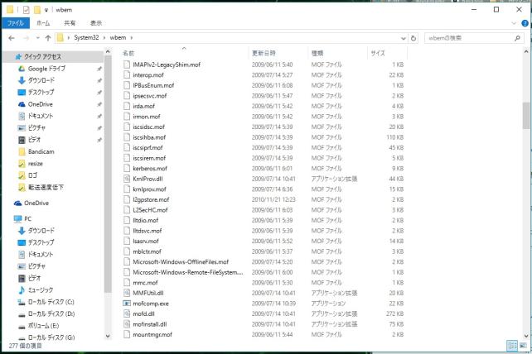The height and width of the screenshot is (354, 532).
Task: Open the pinned ピクチャ folder icon
Action: tap(22, 127)
